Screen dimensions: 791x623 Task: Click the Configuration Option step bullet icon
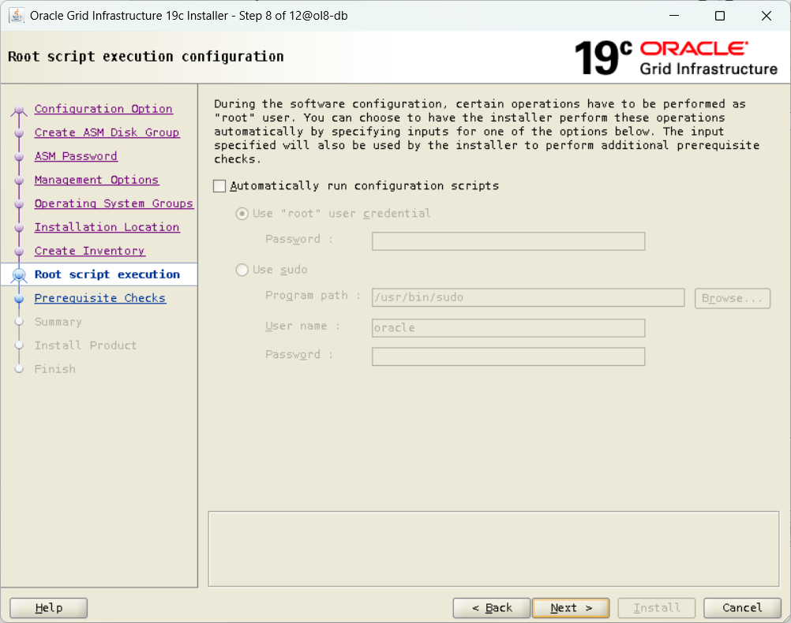19,110
